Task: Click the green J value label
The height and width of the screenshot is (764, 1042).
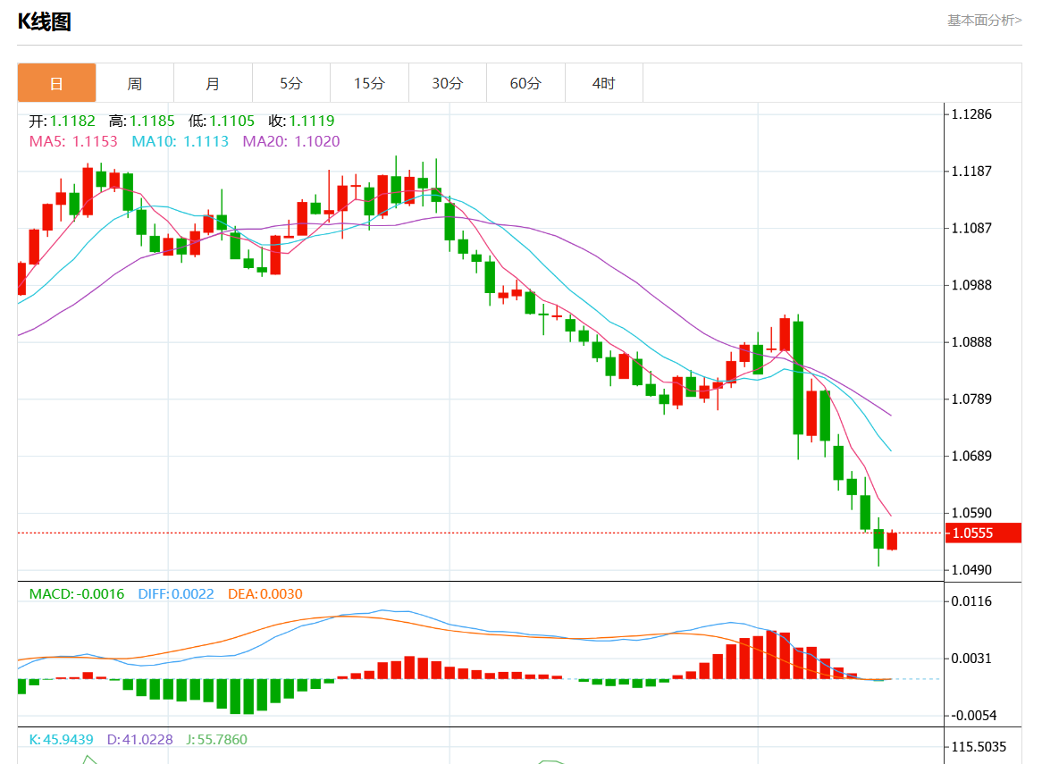Action: pyautogui.click(x=215, y=739)
